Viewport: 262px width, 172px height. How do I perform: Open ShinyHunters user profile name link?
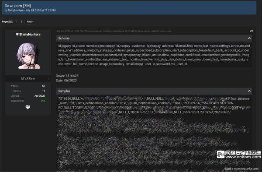point(30,34)
